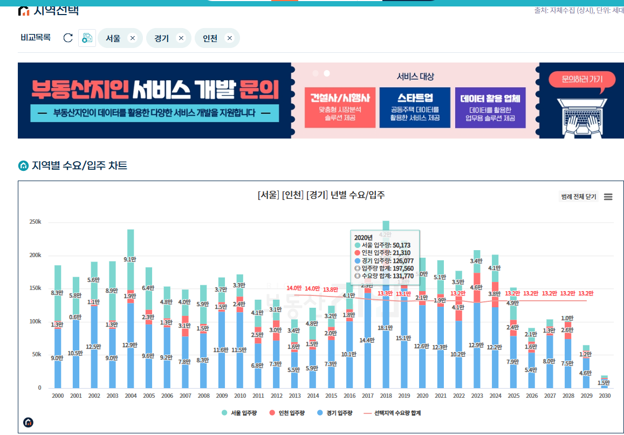The height and width of the screenshot is (435, 624).
Task: Select the 경기 region chip
Action: [x=169, y=38]
